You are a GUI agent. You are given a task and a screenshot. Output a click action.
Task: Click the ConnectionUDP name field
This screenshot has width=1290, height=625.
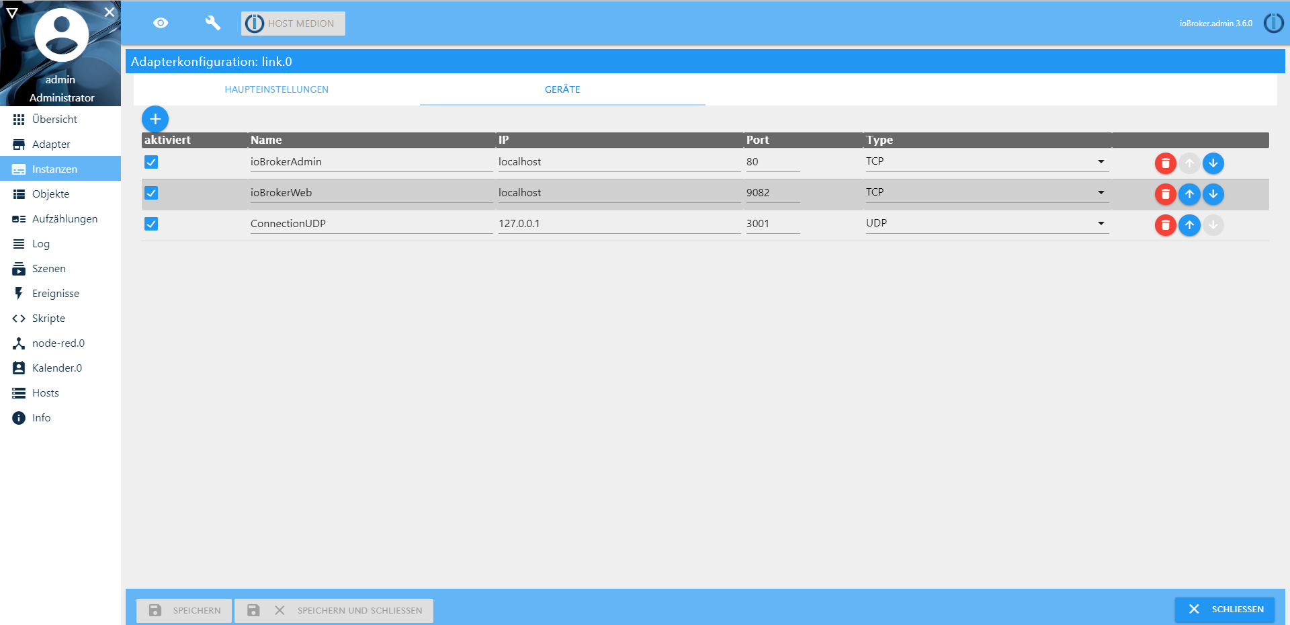(372, 224)
